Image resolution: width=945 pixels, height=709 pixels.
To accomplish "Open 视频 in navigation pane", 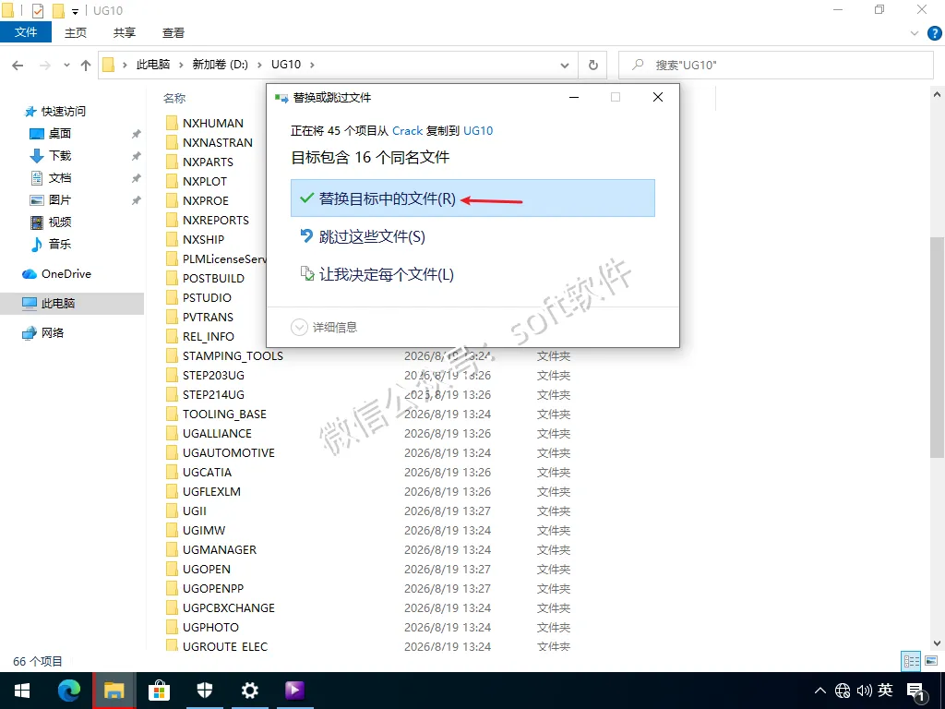I will click(60, 222).
